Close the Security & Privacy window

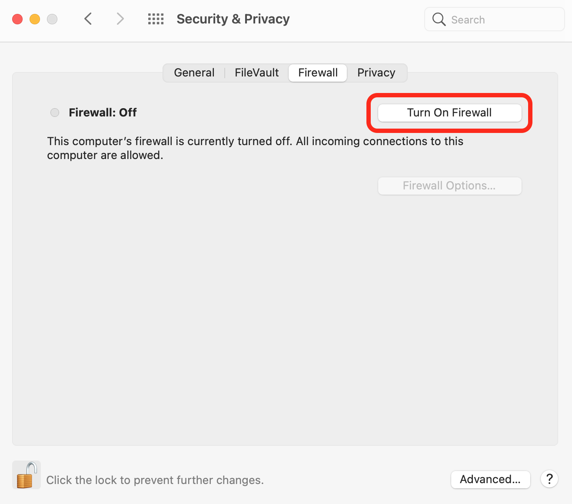[17, 19]
